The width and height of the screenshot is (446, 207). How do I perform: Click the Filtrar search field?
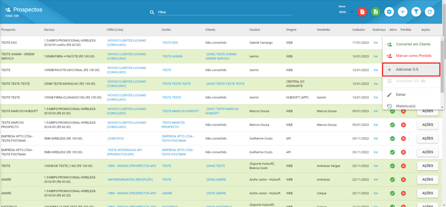pos(225,12)
